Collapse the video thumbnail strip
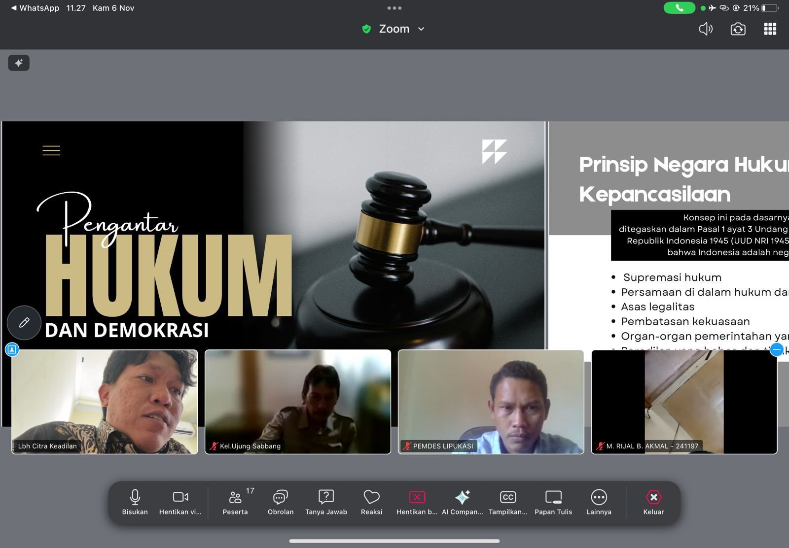Screen dimensions: 789x548 777,349
